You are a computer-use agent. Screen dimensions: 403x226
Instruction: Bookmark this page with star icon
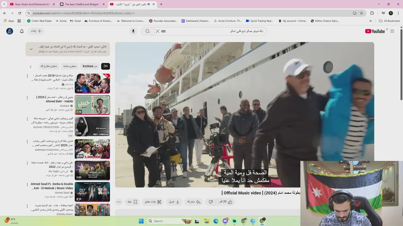coord(361,13)
